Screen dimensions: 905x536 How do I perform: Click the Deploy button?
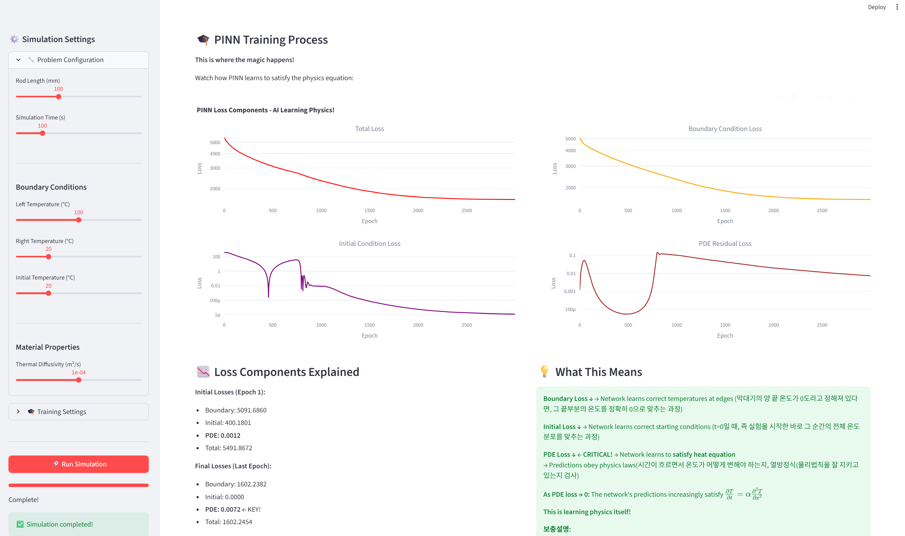pyautogui.click(x=877, y=7)
